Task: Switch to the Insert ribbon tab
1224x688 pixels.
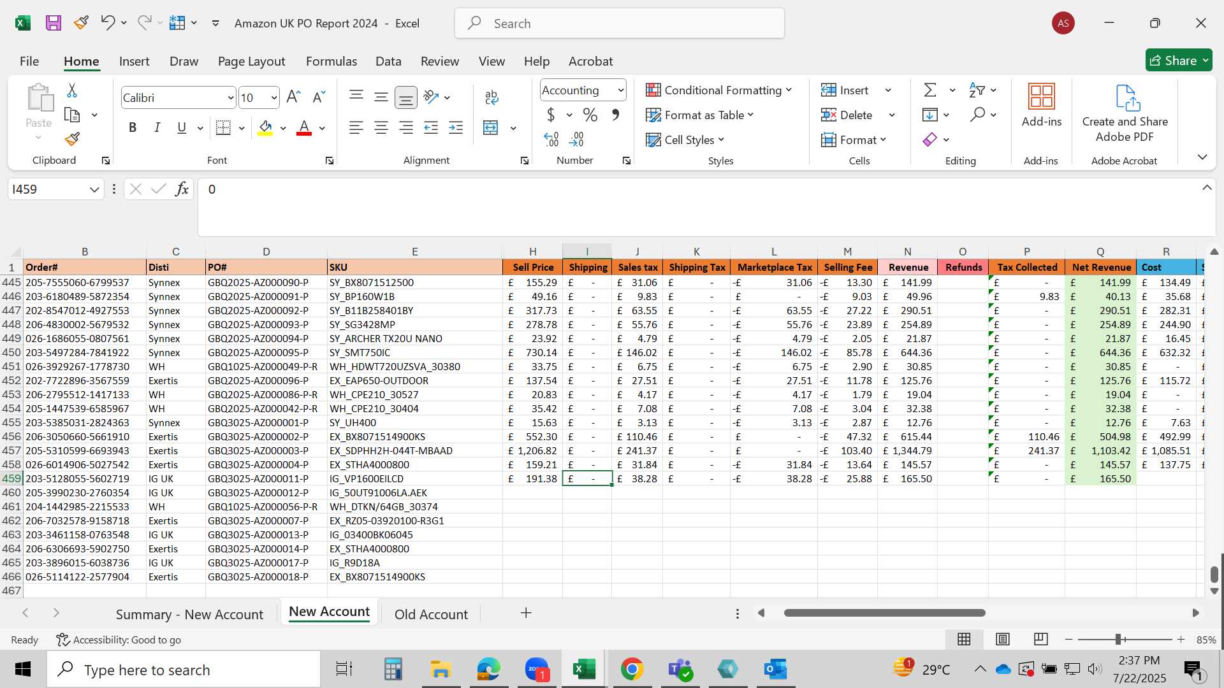Action: (x=134, y=61)
